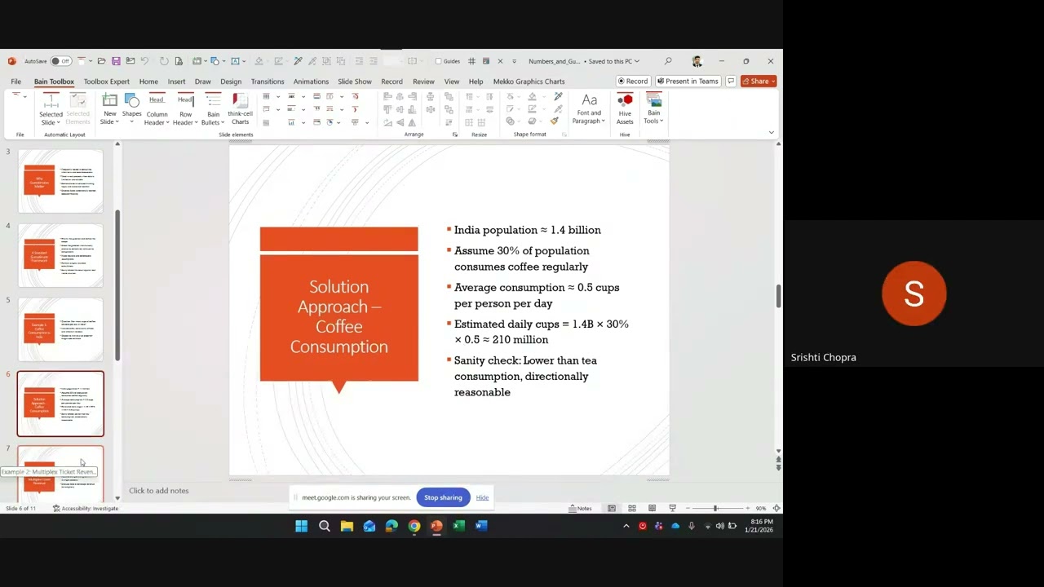Click Present in Teams
The height and width of the screenshot is (587, 1044).
[688, 82]
